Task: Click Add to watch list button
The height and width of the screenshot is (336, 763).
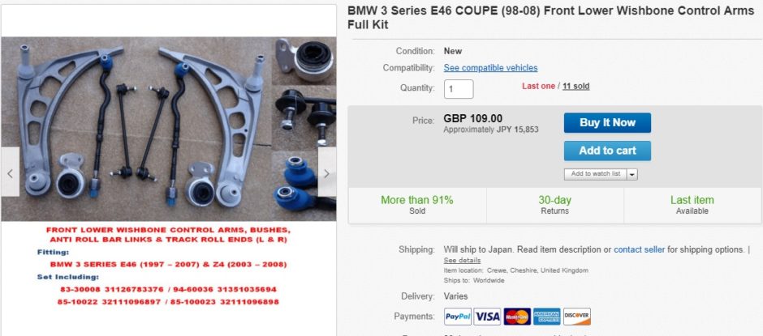Action: pos(596,174)
